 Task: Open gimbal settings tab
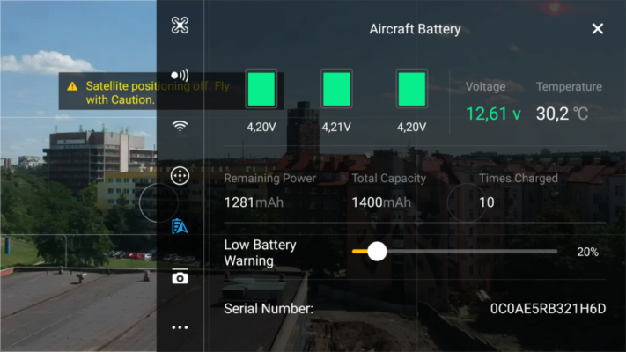coord(180,176)
